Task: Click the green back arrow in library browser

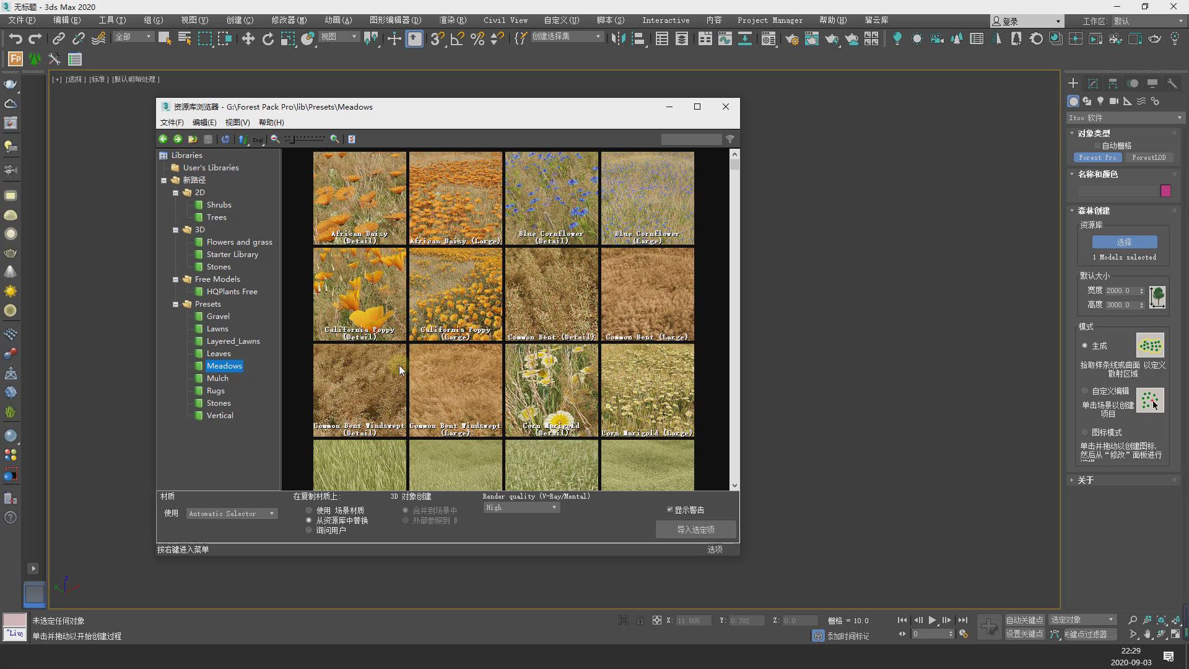Action: 163,139
